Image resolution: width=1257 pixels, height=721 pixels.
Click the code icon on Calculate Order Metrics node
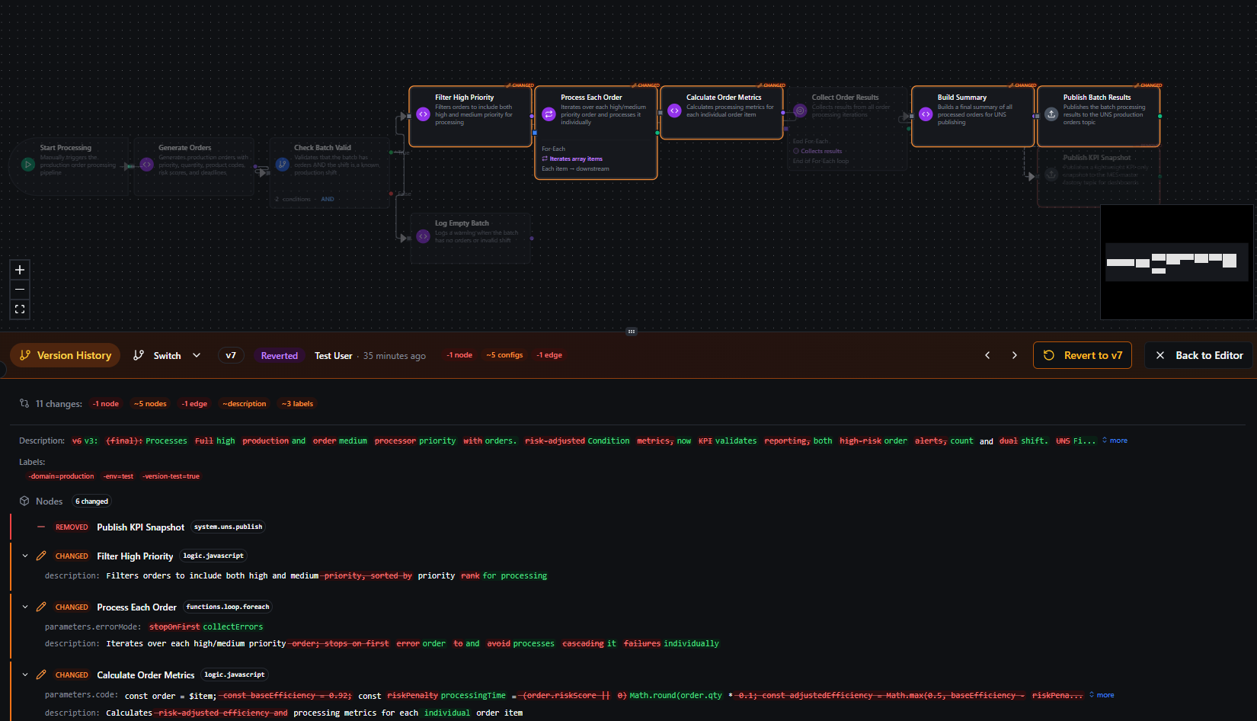[x=675, y=111]
